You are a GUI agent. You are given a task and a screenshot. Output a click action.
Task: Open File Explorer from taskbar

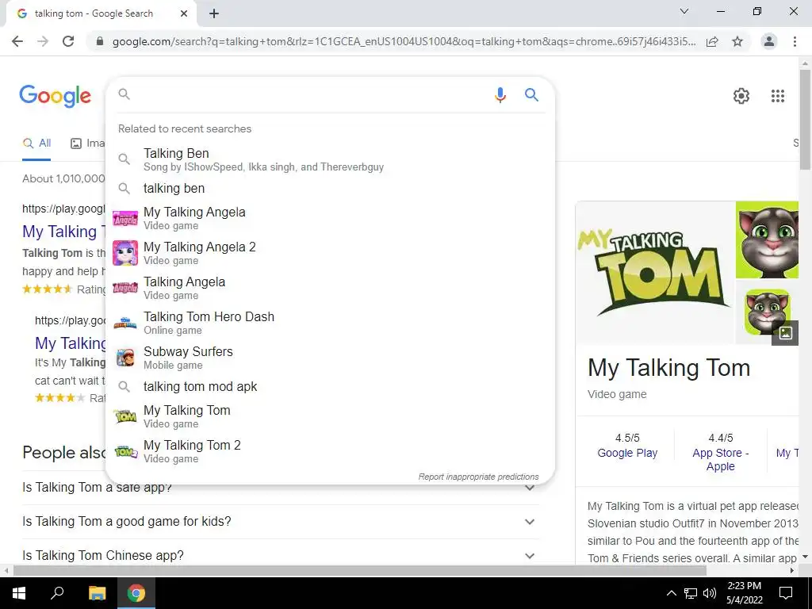(x=97, y=593)
